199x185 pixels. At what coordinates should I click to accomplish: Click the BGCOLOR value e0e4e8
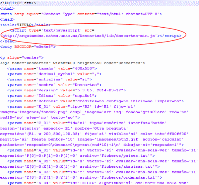[x=44, y=46]
